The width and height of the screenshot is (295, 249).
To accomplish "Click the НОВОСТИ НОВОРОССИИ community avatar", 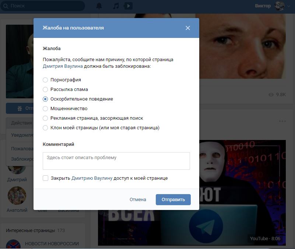I will click(x=13, y=244).
